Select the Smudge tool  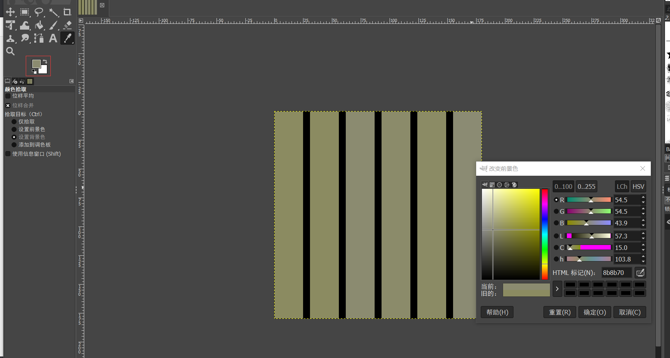[25, 38]
